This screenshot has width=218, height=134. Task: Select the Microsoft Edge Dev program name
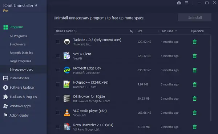pos(87,68)
